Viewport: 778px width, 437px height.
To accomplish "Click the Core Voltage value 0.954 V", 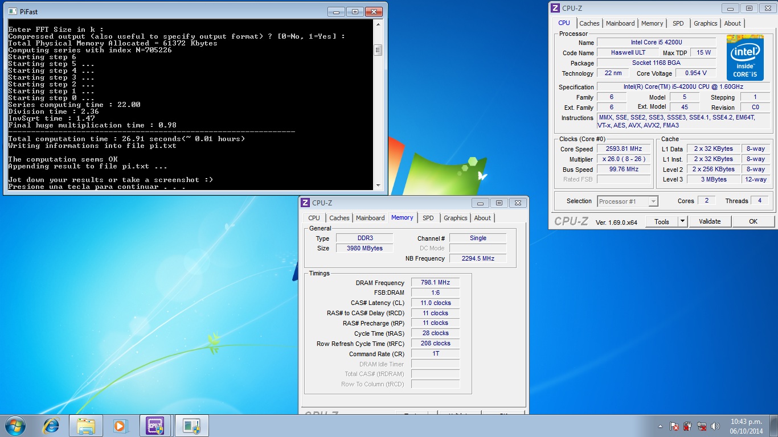I will (695, 73).
